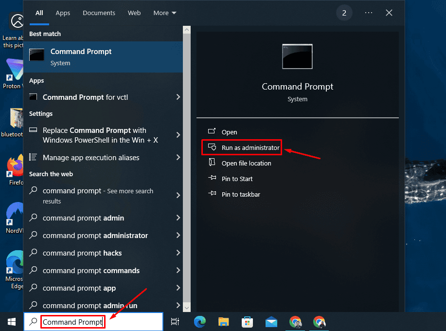
Task: Click the keyboard icon for Replace Command Prompt setting
Action: point(33,130)
